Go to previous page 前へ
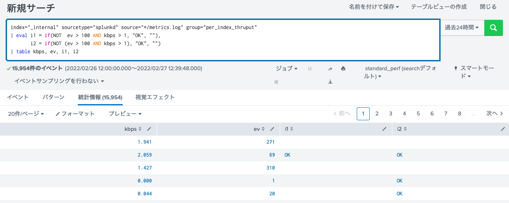The image size is (509, 203). 342,114
